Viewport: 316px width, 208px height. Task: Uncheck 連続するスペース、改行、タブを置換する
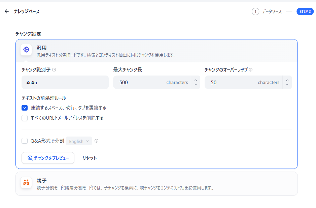point(24,108)
